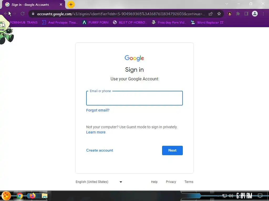Open File Explorer from the taskbar

[44, 196]
